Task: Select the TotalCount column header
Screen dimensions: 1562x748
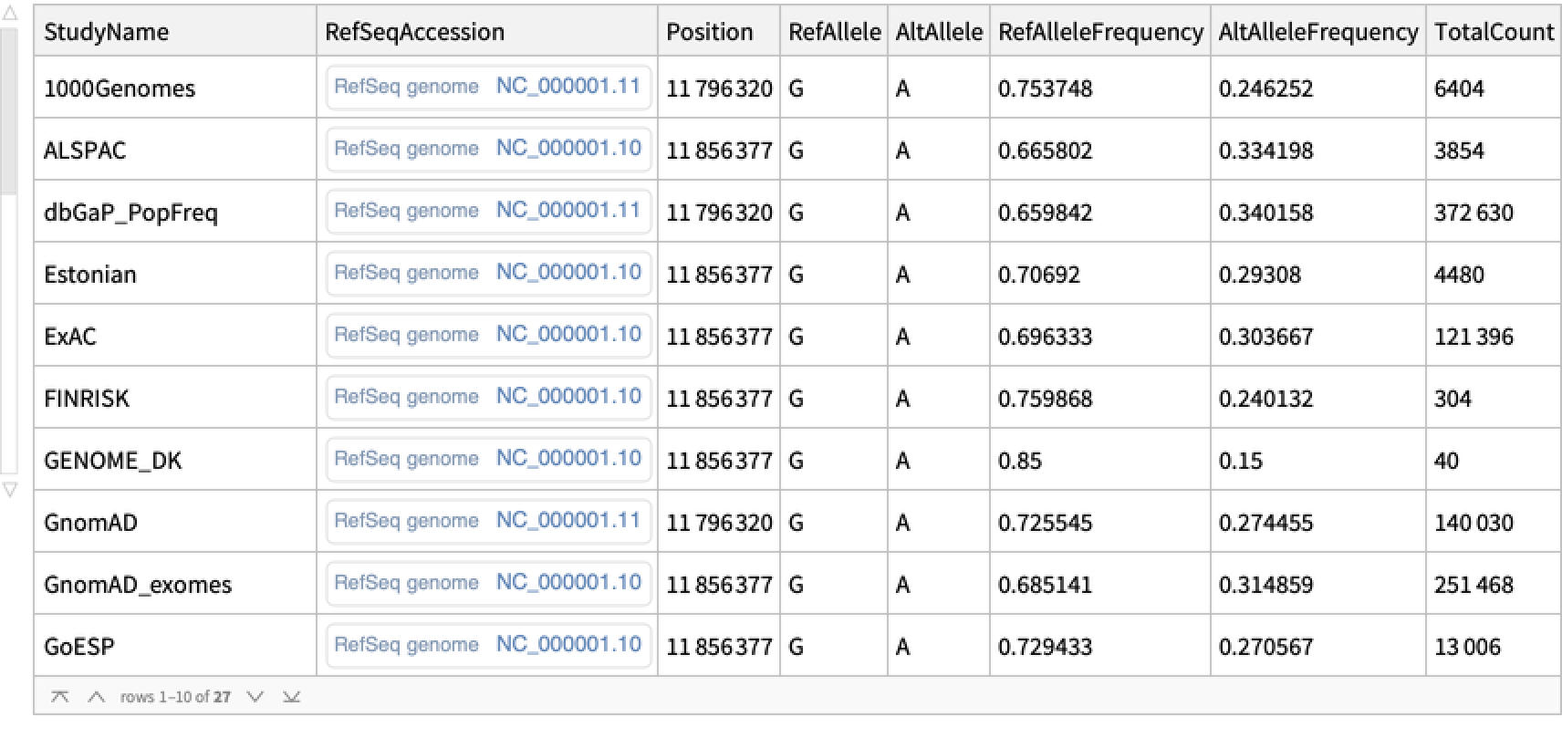Action: click(1493, 32)
